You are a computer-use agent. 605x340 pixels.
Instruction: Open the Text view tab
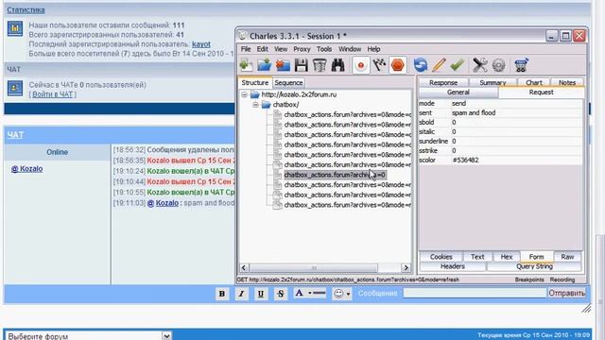(477, 256)
